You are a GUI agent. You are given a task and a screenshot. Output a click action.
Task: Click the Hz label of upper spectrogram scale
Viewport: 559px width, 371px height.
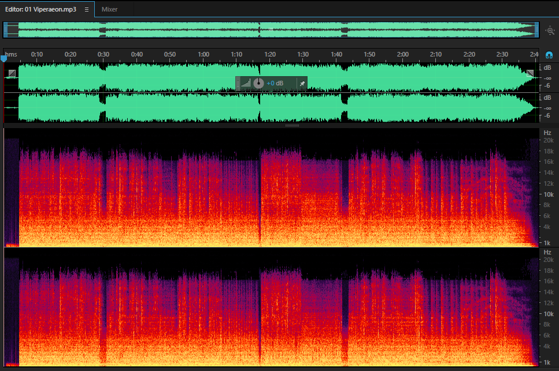[x=547, y=133]
